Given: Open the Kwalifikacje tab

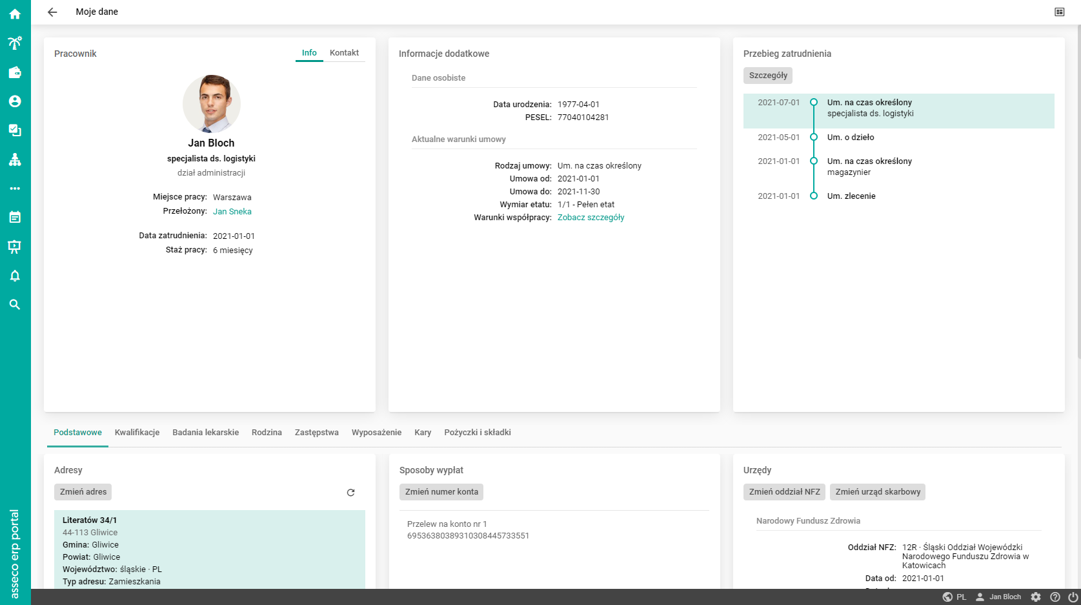Looking at the screenshot, I should click(x=137, y=433).
